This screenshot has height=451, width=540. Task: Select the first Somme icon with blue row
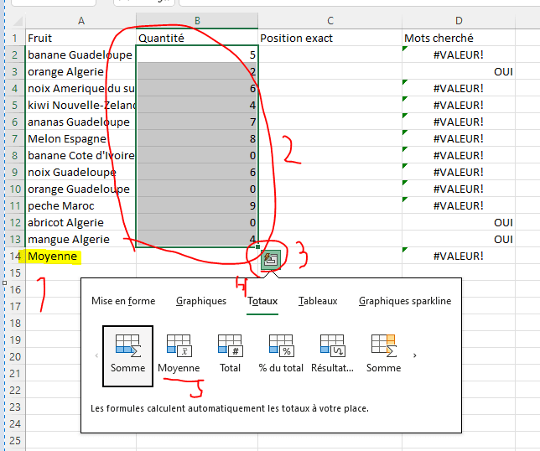click(127, 353)
